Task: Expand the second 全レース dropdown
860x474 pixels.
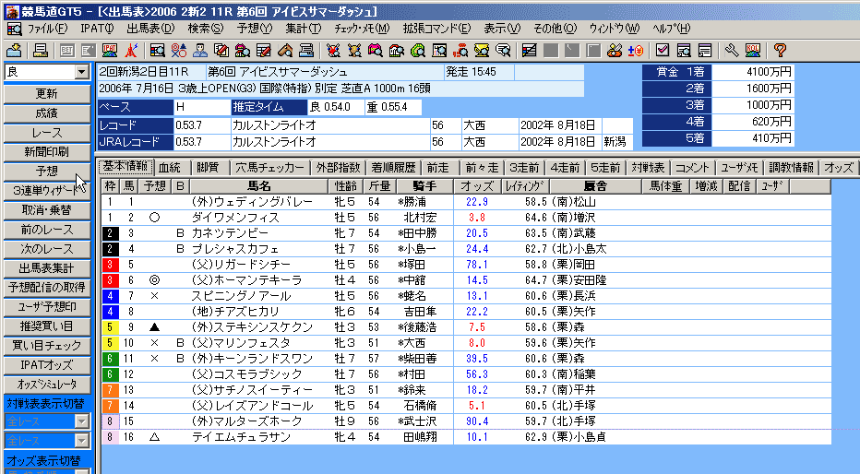Action: click(82, 441)
